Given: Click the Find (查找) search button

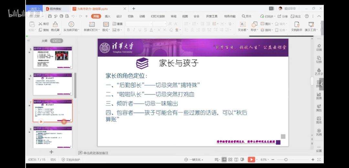Looking at the screenshot, I should (x=247, y=16).
